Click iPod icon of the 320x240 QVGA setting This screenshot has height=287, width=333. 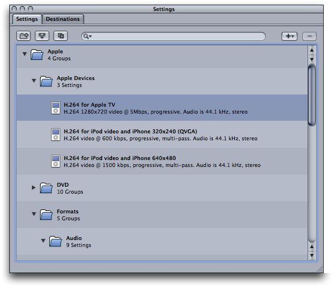(x=56, y=135)
